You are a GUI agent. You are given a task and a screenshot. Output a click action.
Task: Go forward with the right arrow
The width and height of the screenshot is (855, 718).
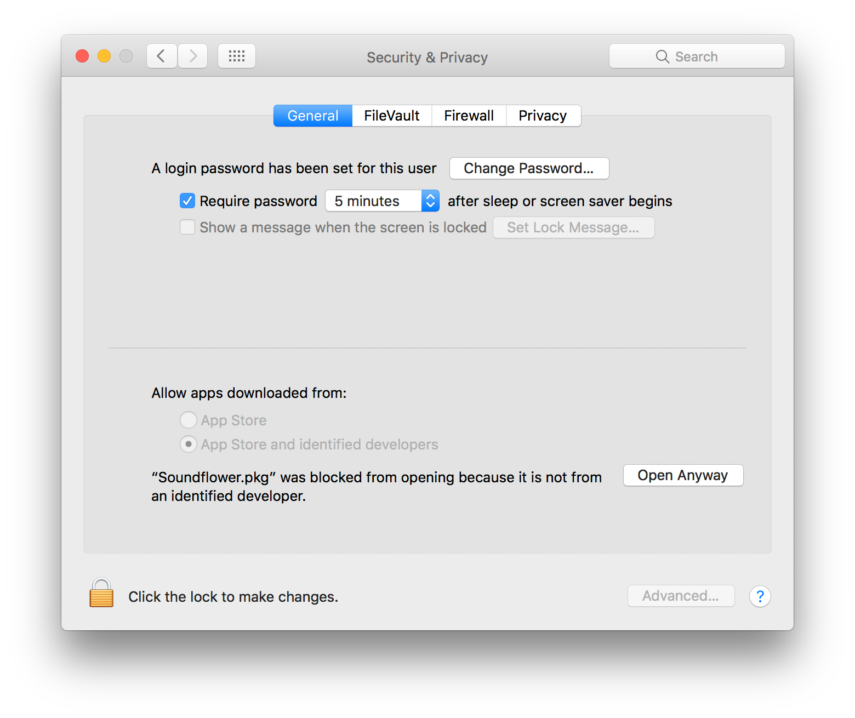click(193, 56)
